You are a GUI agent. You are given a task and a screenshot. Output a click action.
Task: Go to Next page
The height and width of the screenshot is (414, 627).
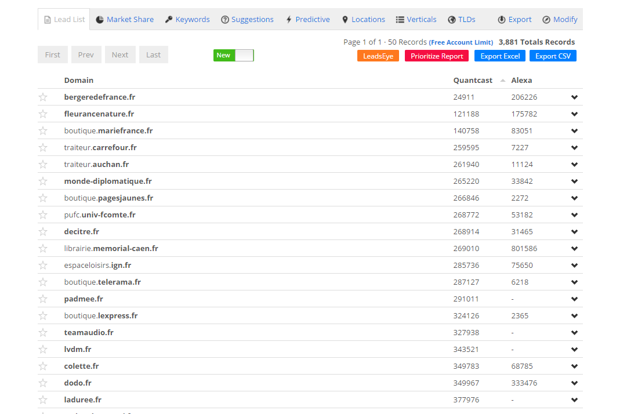[120, 55]
